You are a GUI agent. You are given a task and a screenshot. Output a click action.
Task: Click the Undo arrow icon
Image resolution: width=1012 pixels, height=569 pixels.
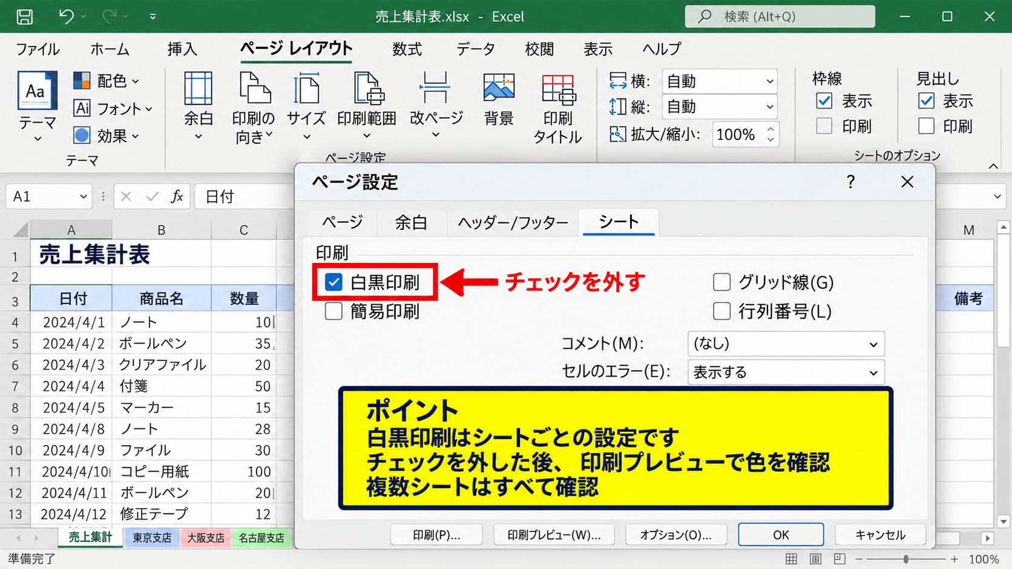point(66,16)
